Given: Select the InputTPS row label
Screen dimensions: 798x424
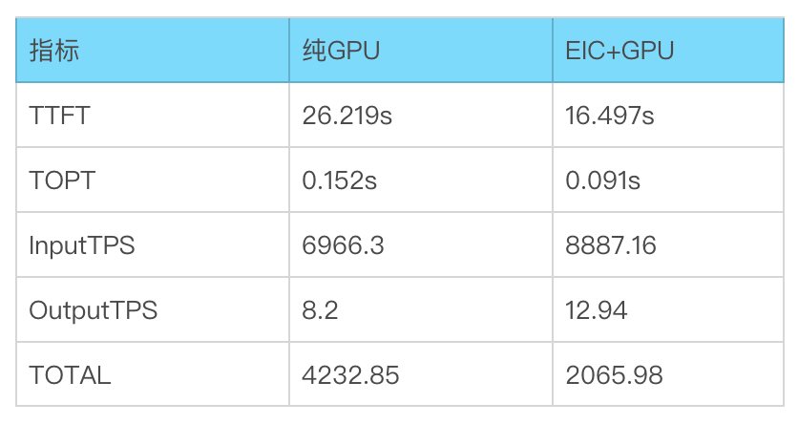Looking at the screenshot, I should point(82,245).
